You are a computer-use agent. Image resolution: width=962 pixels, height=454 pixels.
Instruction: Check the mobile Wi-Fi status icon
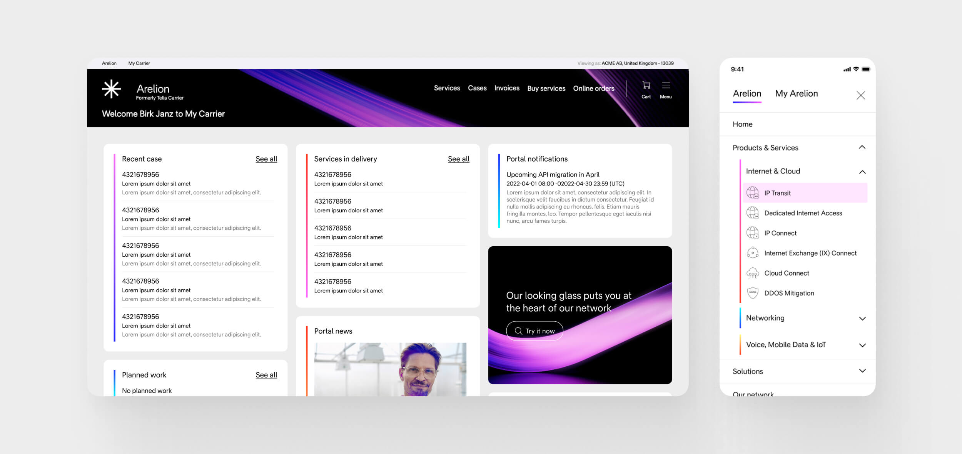856,69
